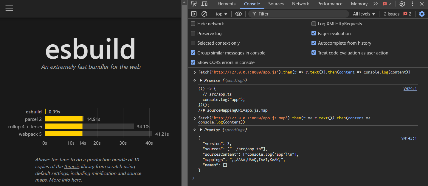Click the 14.91s parcel time label
The height and width of the screenshot is (186, 428).
93,119
